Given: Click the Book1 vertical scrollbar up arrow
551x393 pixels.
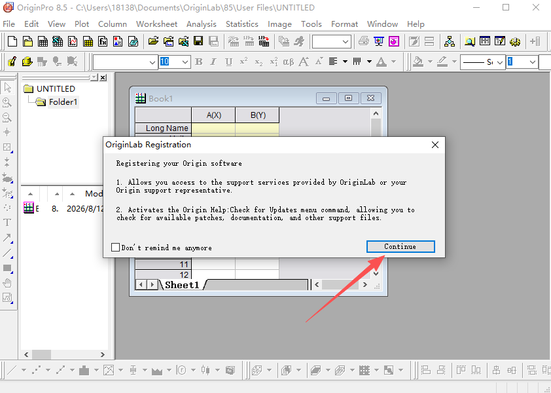Looking at the screenshot, I should pyautogui.click(x=376, y=113).
